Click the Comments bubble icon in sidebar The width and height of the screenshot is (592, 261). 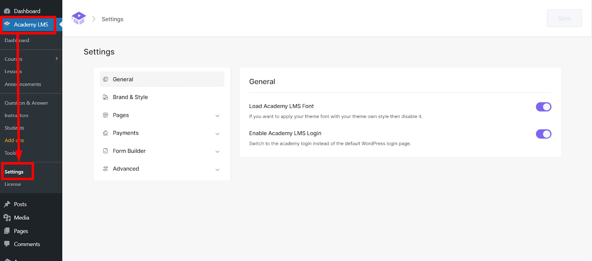click(7, 244)
